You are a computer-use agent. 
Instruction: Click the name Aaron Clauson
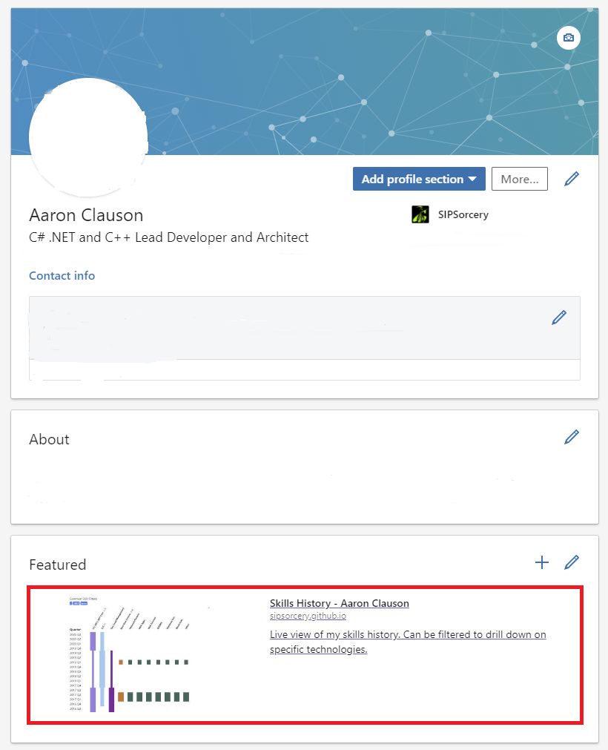pyautogui.click(x=86, y=215)
